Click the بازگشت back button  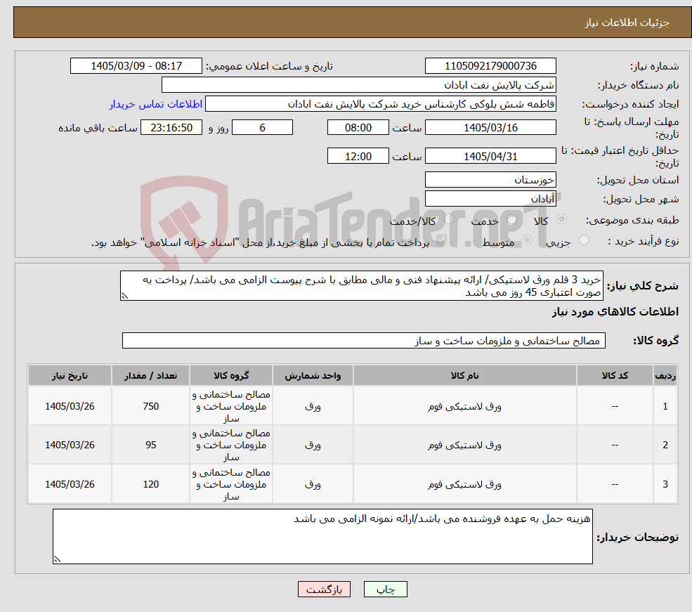[x=324, y=590]
